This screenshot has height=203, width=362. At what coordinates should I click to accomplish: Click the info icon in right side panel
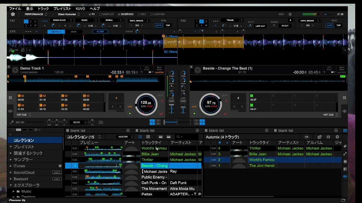345,162
